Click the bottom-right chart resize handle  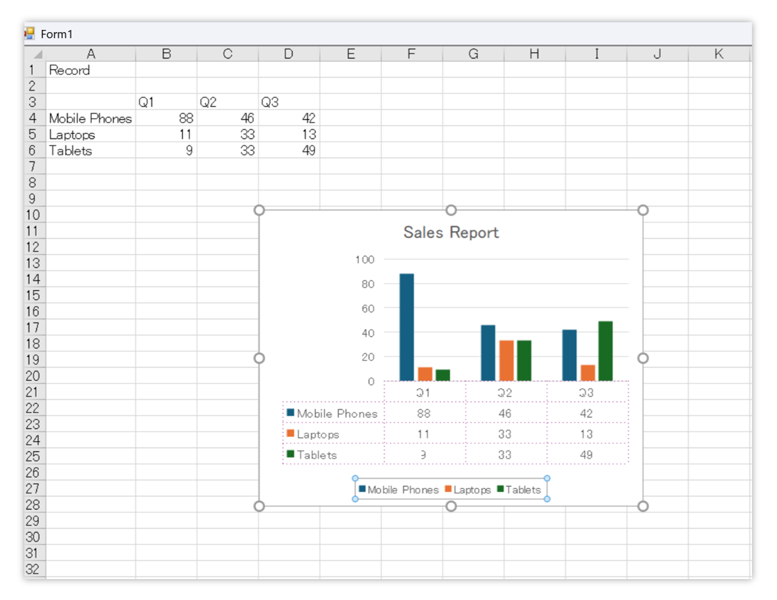643,506
